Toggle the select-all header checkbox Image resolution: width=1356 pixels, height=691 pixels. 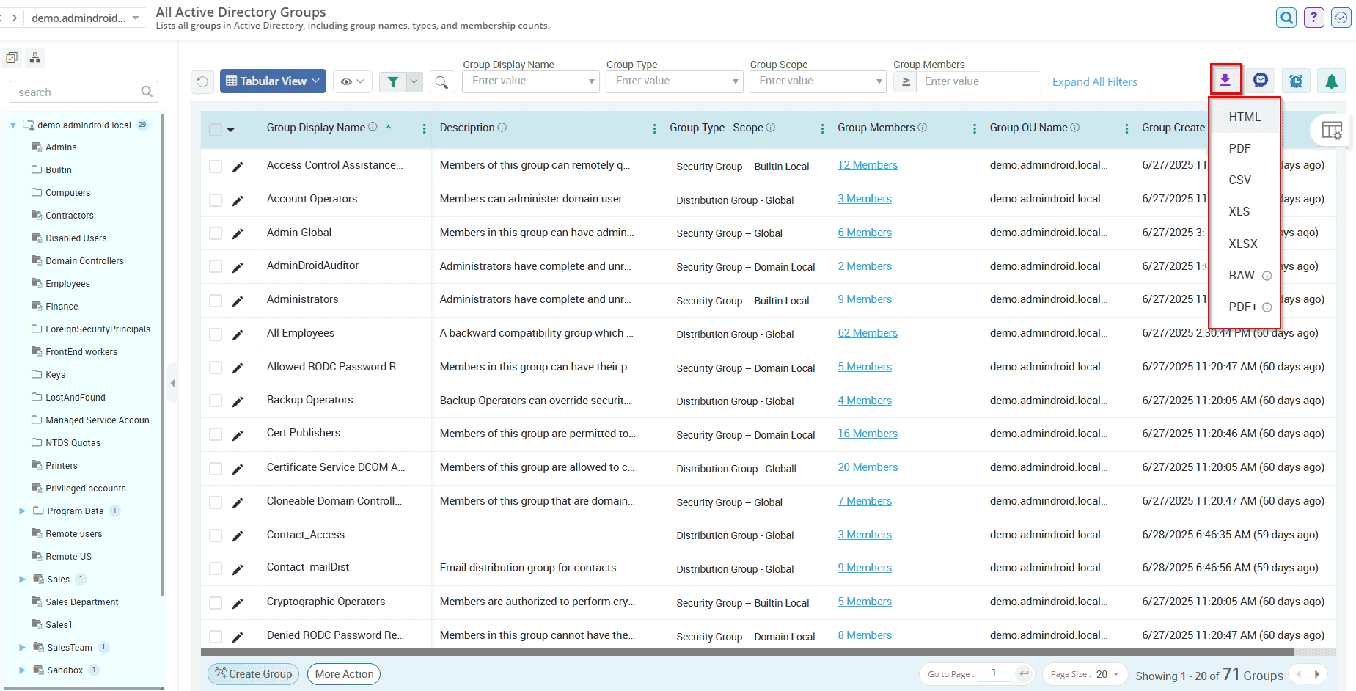[215, 129]
